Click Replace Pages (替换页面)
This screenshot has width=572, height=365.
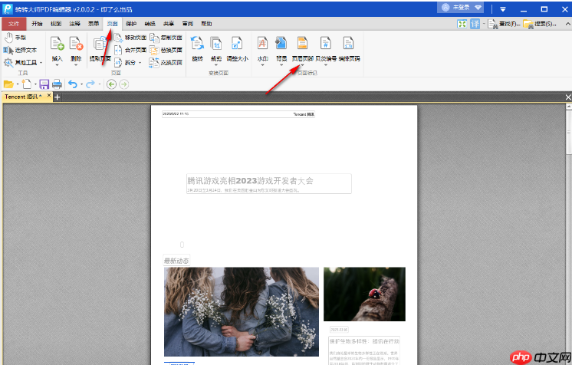[166, 50]
